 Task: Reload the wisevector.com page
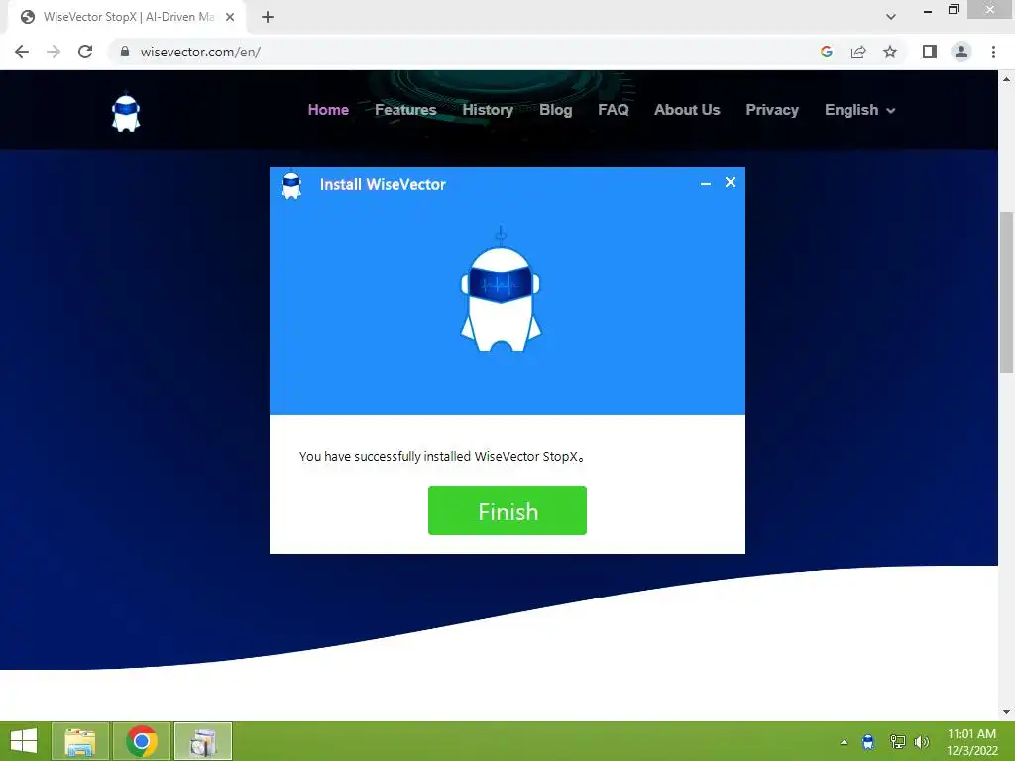coord(85,52)
